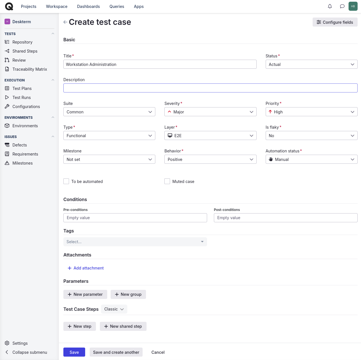The image size is (361, 360).
Task: Collapse the TESTS sidebar section
Action: 53,34
